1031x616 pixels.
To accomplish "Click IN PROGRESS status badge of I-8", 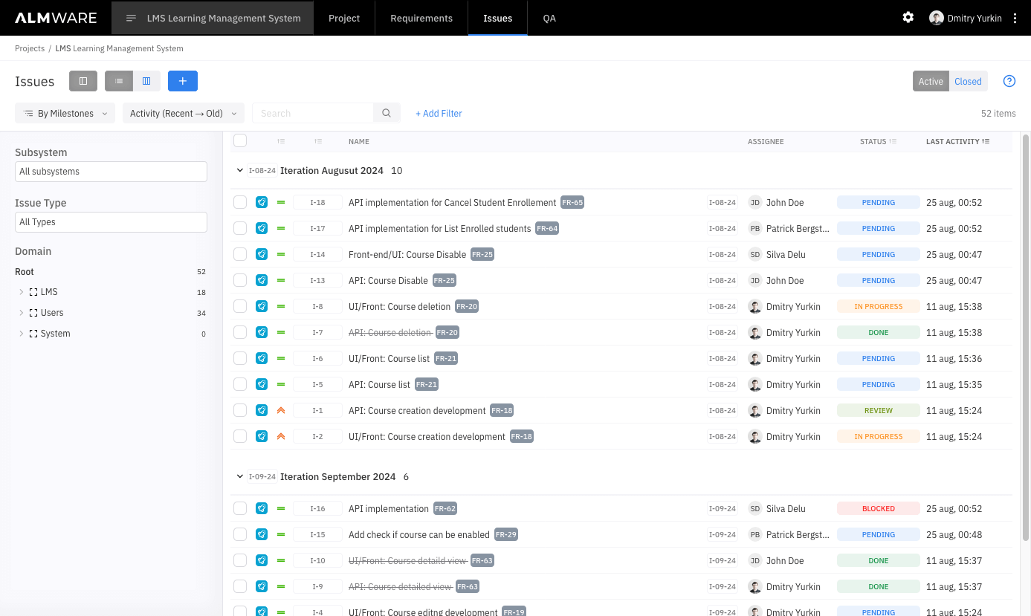I will (x=879, y=306).
